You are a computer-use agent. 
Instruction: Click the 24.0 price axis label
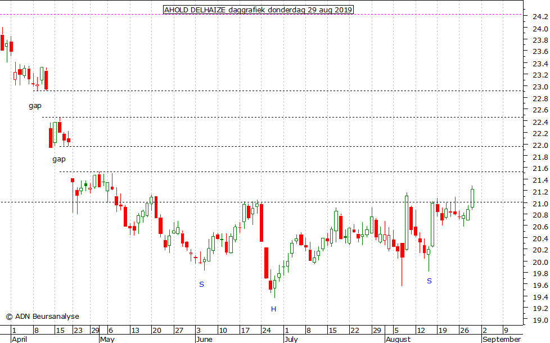coord(540,29)
